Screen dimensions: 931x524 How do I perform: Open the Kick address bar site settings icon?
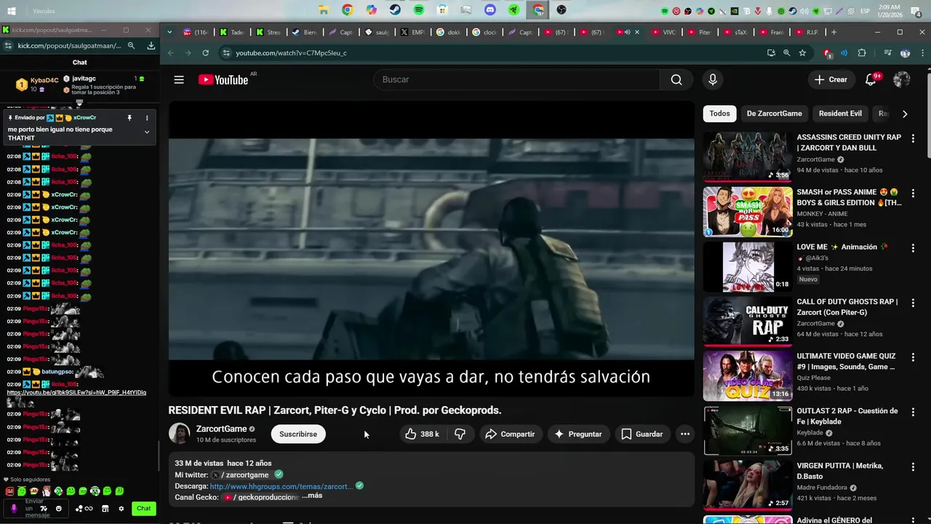pyautogui.click(x=7, y=45)
